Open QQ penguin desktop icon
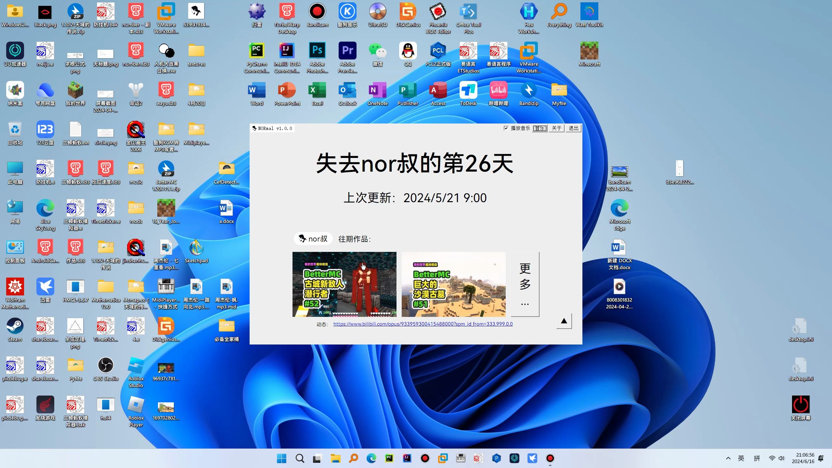 (x=408, y=55)
